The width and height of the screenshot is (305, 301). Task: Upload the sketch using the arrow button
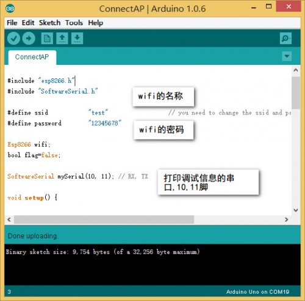click(x=29, y=39)
